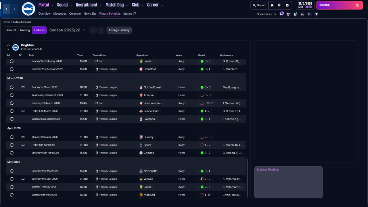368x207 pixels.
Task: Open the settings gear icon
Action: 287,5
